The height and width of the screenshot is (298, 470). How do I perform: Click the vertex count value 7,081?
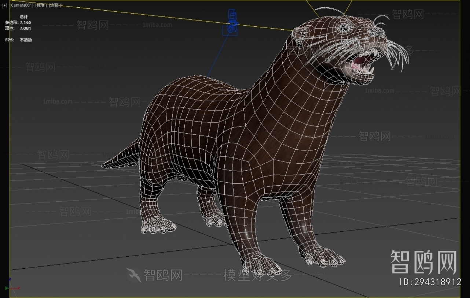25,28
